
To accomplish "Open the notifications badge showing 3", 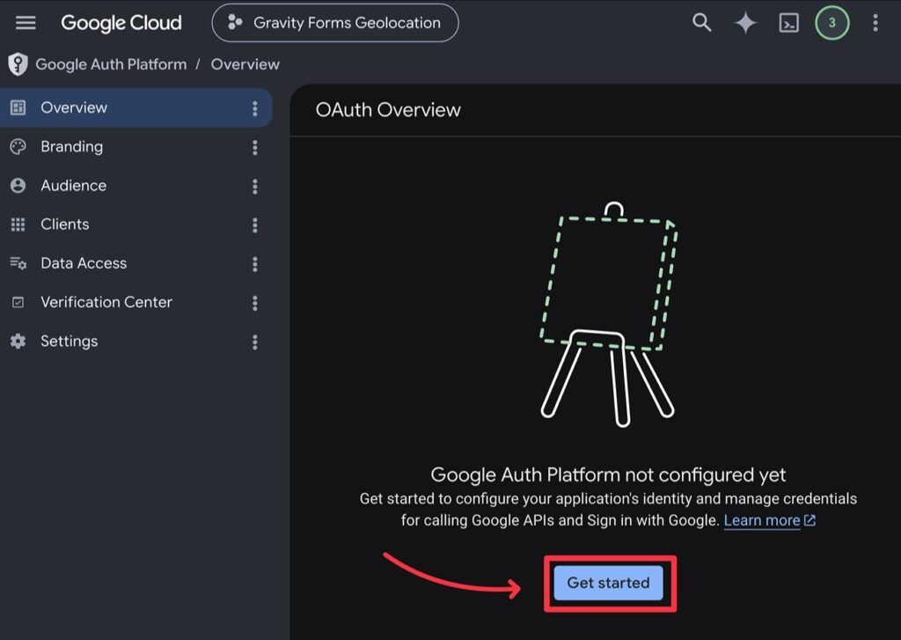I will (x=831, y=23).
